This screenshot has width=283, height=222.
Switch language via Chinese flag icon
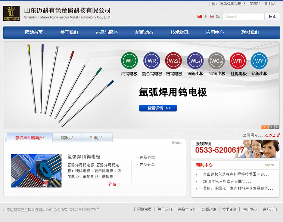pos(200,16)
